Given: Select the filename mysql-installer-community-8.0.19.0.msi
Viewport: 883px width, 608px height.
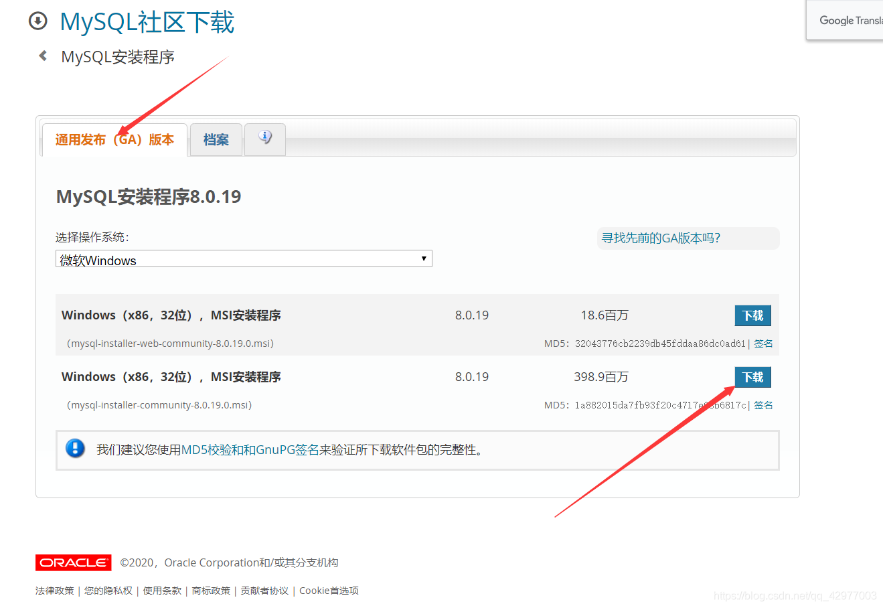Looking at the screenshot, I should click(x=159, y=405).
